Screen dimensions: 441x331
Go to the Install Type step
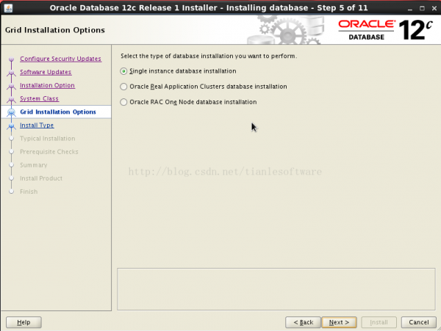37,126
